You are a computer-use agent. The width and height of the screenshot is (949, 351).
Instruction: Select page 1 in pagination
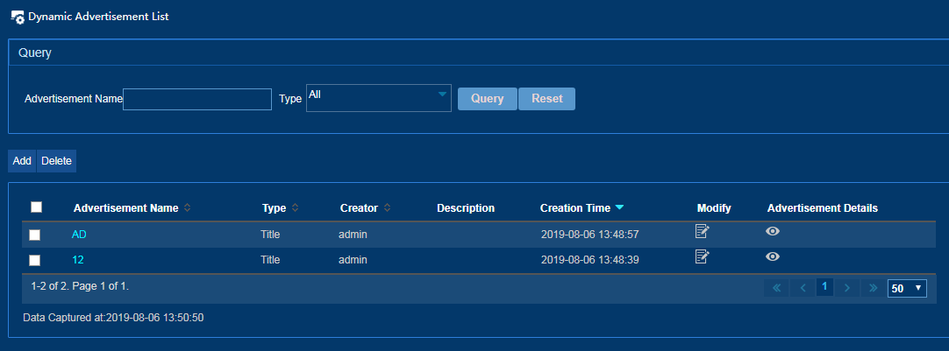tap(825, 286)
